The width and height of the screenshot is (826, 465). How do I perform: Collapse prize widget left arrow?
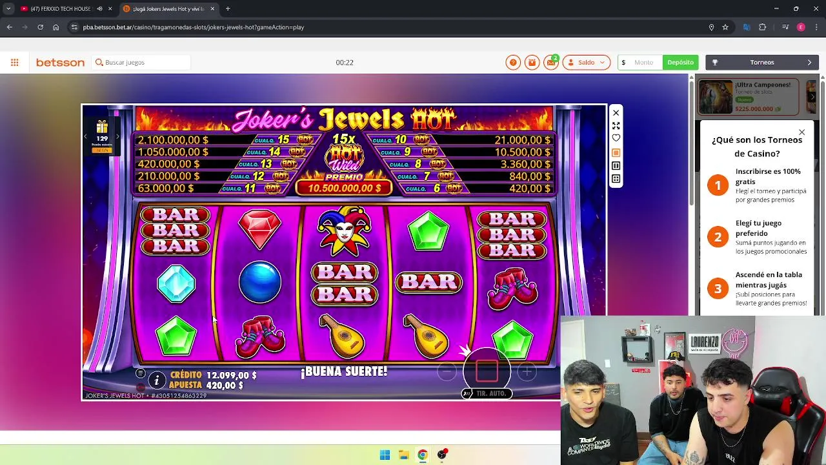(x=85, y=136)
